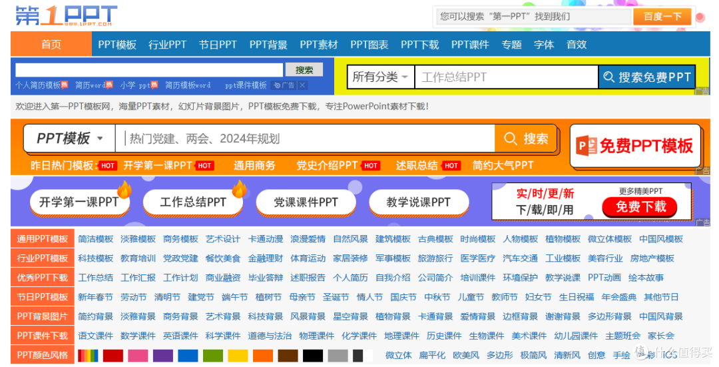Open the 科技模板 link
Viewport: 719px width, 367px height.
coord(95,258)
